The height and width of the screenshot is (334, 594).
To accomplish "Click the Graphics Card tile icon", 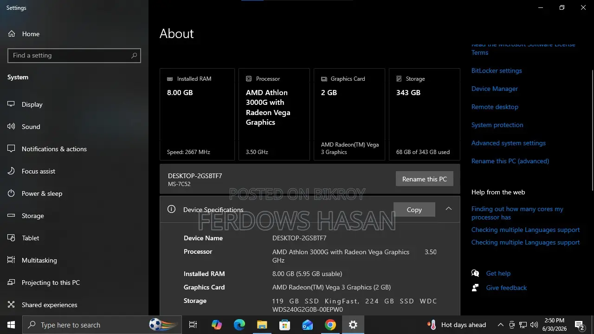I will coord(324,79).
